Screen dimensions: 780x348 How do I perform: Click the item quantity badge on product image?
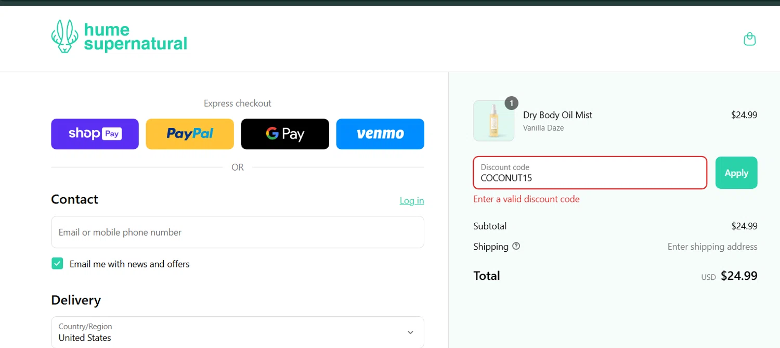tap(511, 104)
